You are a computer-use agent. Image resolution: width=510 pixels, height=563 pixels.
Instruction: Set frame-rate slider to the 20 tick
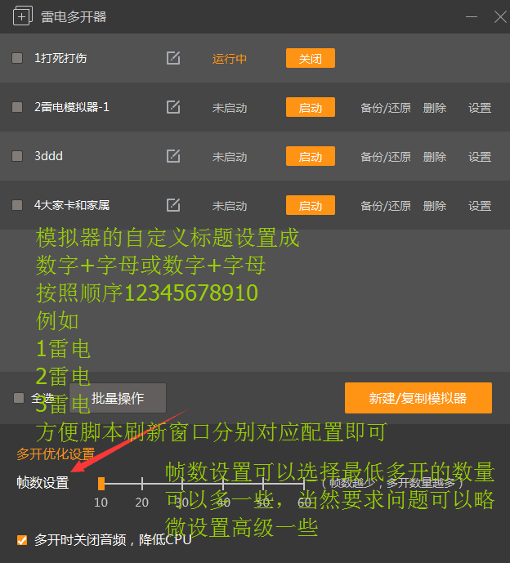pyautogui.click(x=142, y=484)
